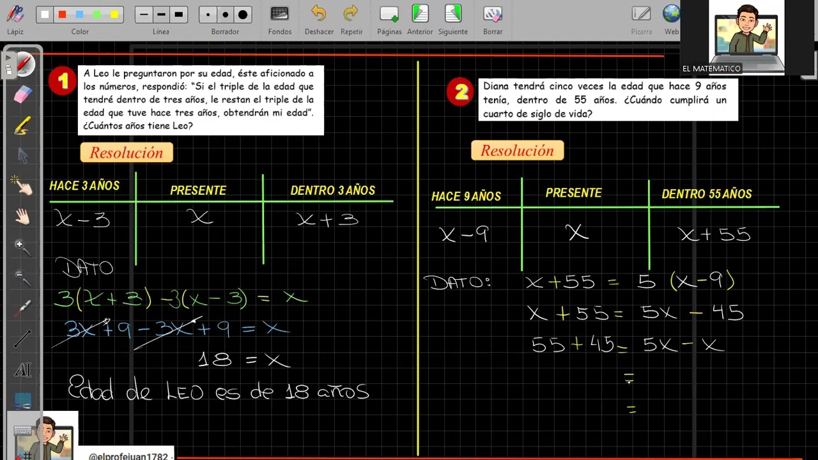Click the Repetir redo arrow
The width and height of the screenshot is (818, 460).
click(351, 14)
